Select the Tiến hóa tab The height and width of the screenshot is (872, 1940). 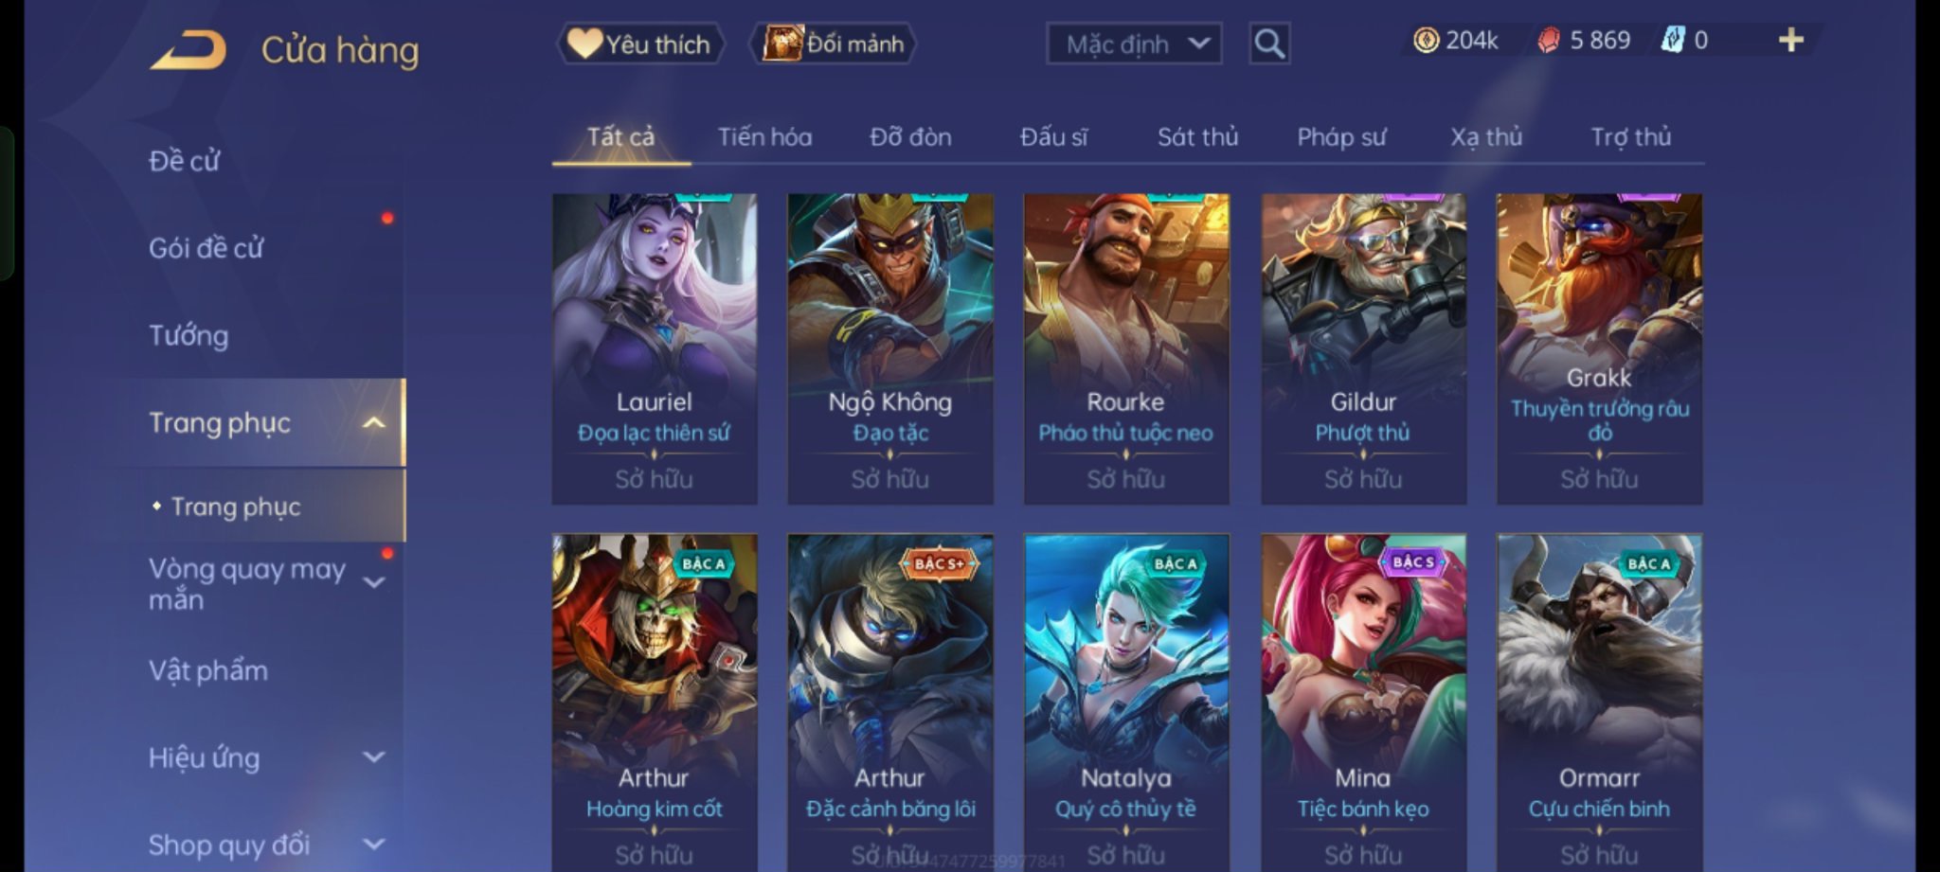pyautogui.click(x=764, y=137)
